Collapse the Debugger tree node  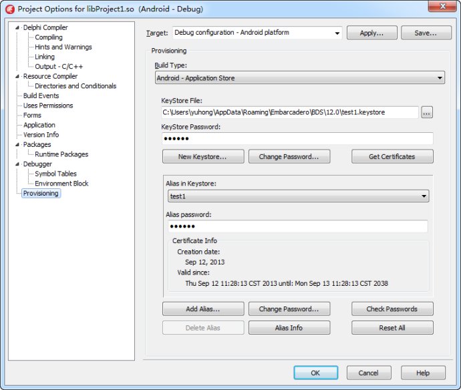[x=17, y=164]
